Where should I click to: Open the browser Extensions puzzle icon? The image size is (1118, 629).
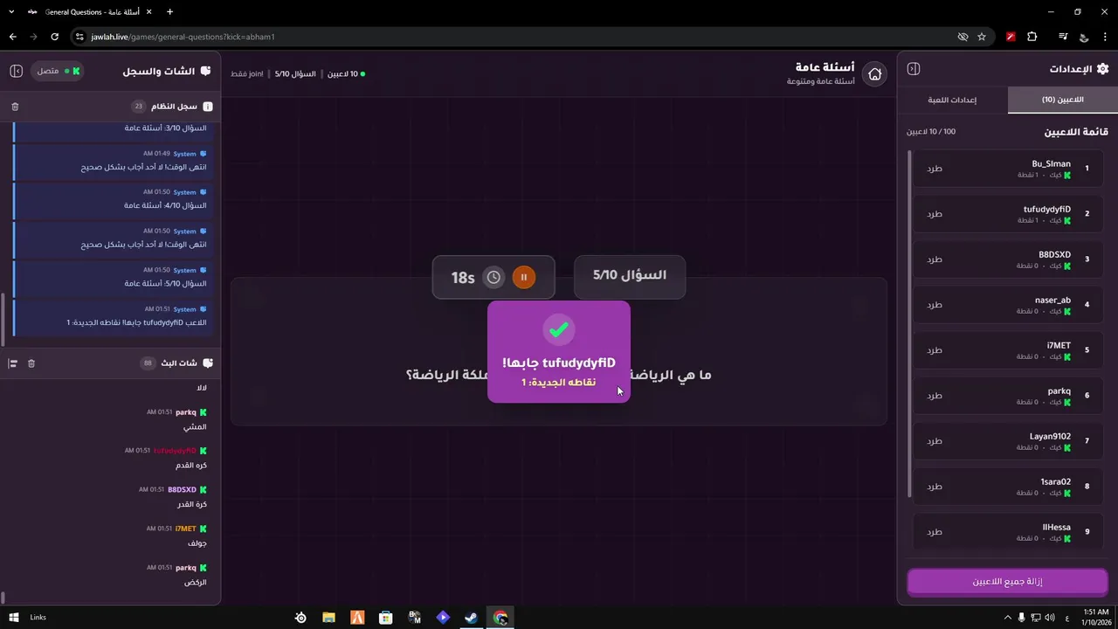pos(1032,37)
